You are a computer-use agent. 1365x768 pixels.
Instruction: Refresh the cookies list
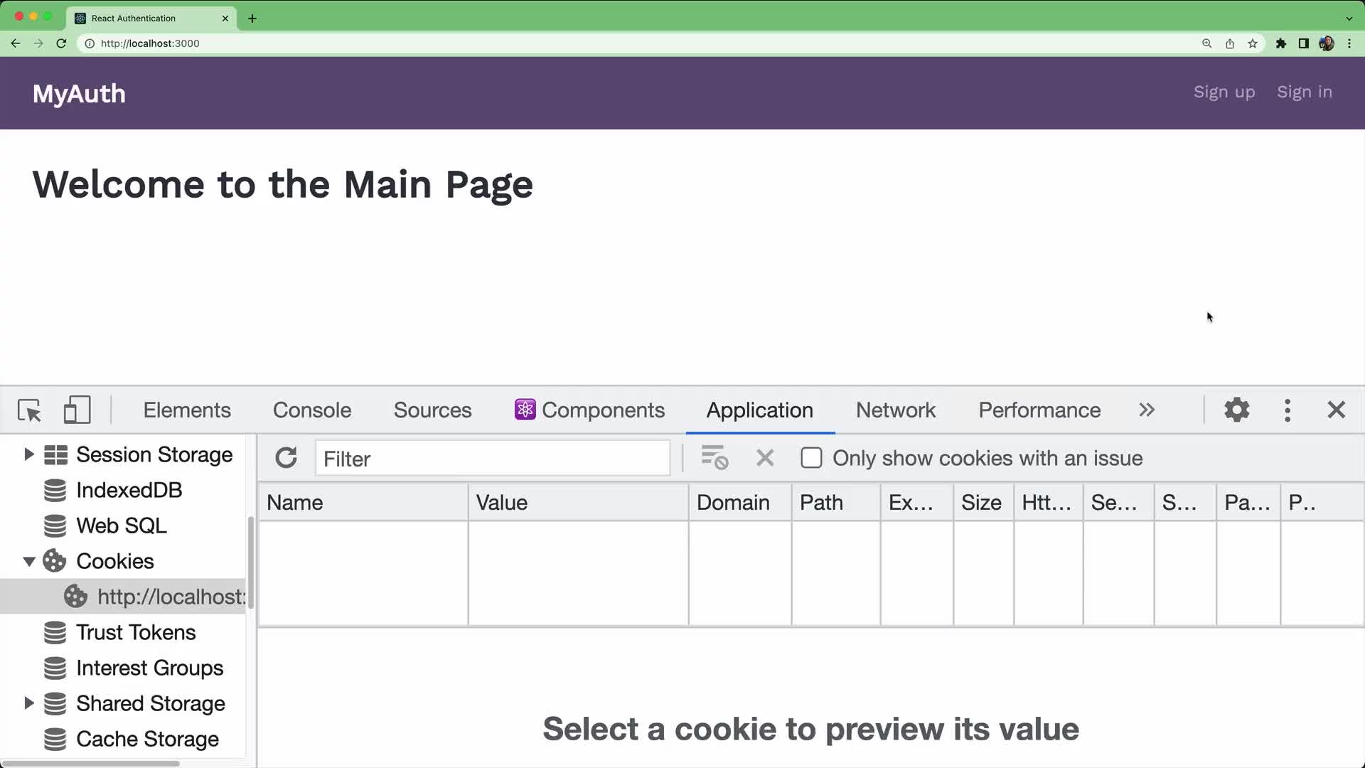point(286,457)
